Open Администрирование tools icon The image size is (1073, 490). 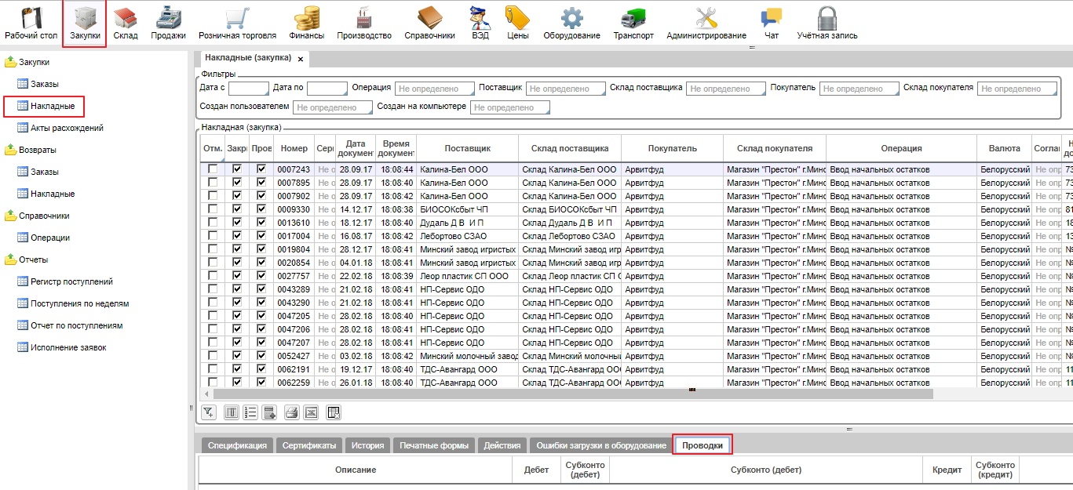[x=706, y=24]
